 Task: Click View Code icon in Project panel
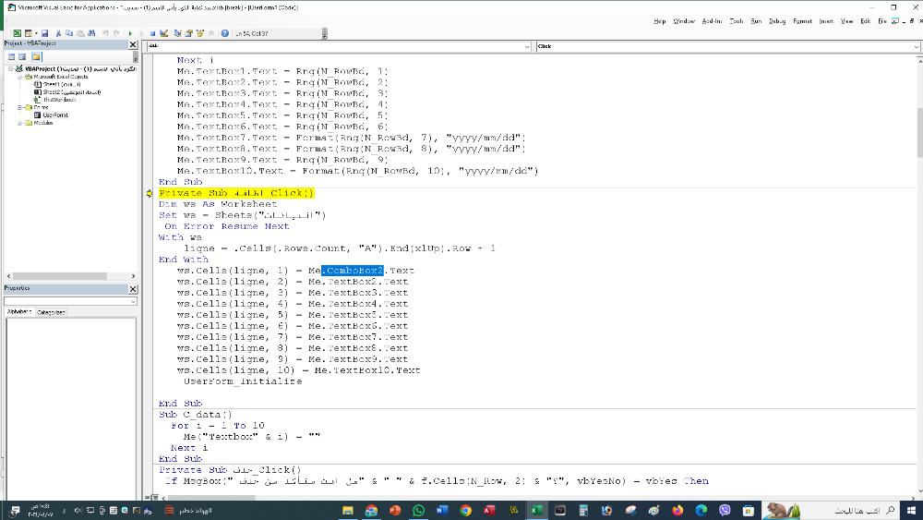(11, 56)
